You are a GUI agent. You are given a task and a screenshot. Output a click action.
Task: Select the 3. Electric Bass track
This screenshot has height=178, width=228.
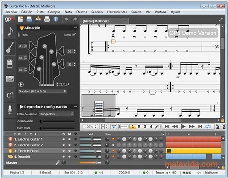pos(26,151)
